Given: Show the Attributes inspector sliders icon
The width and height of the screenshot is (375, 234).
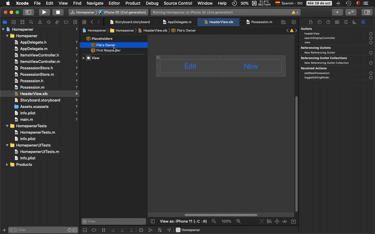Looking at the screenshot, I should (x=346, y=22).
